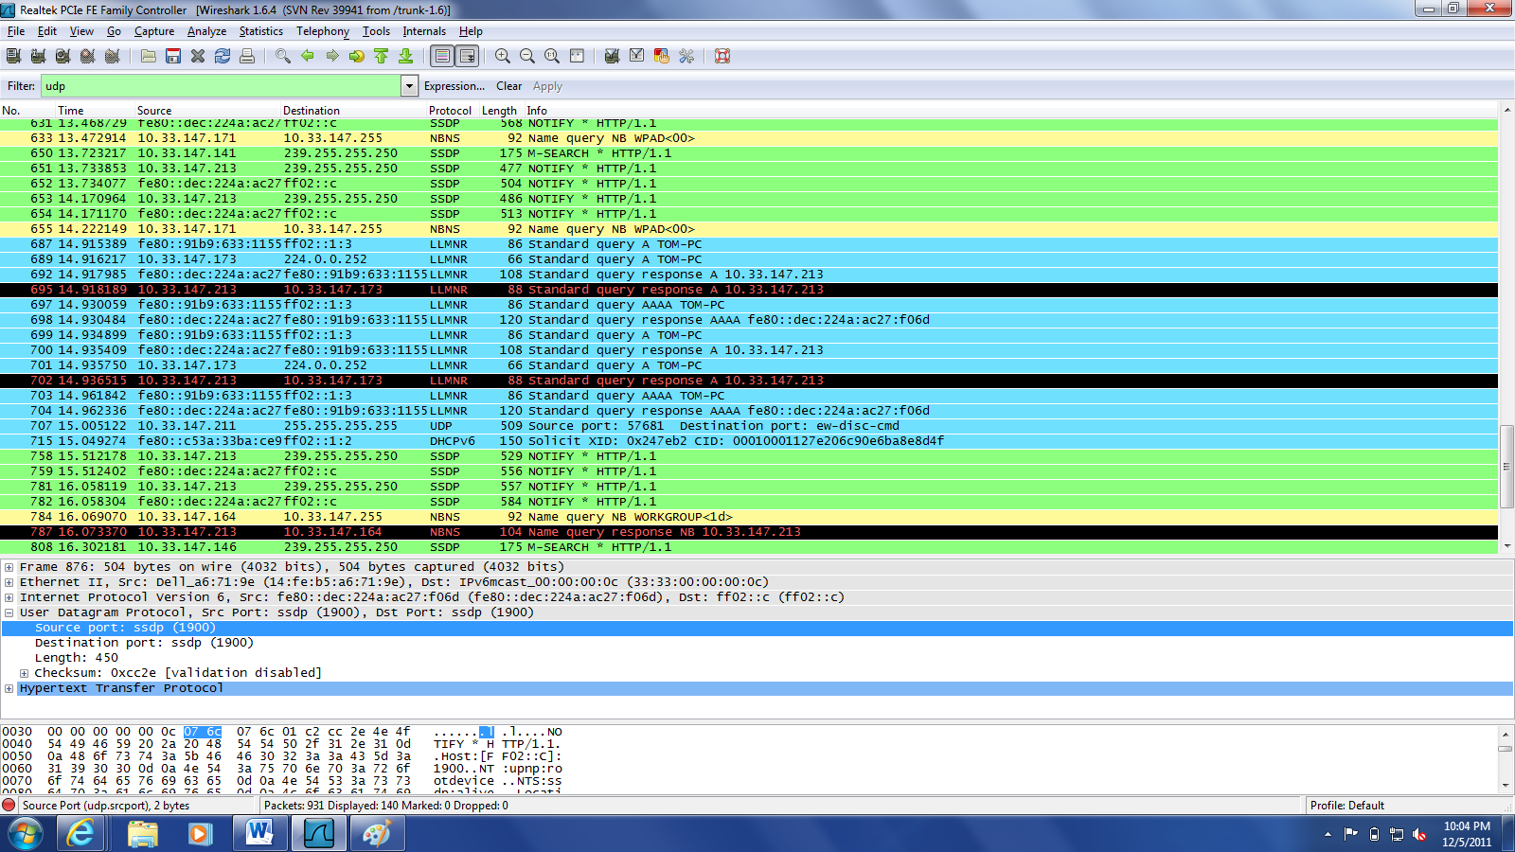Expand Hypertext Transfer Protocol node
Image resolution: width=1515 pixels, height=852 pixels.
(9, 688)
